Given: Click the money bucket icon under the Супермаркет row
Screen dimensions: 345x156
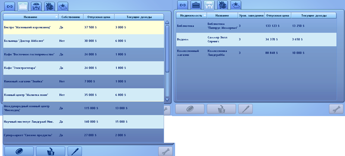Looking at the screenshot, I should click(x=50, y=151).
